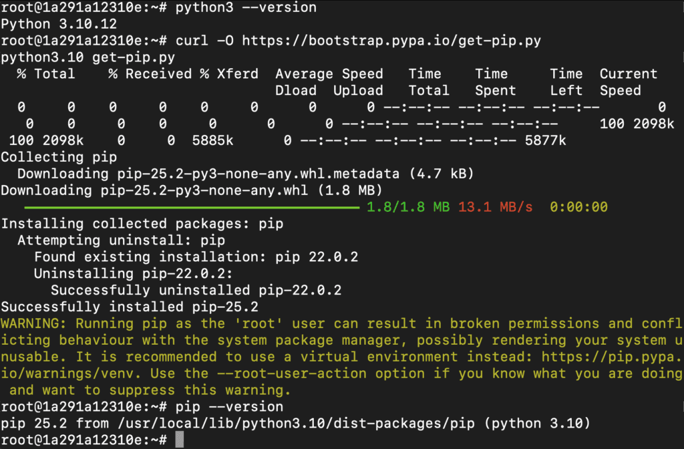Click the red '13.1 MB/s' speed text
The width and height of the screenshot is (684, 449).
click(x=496, y=207)
